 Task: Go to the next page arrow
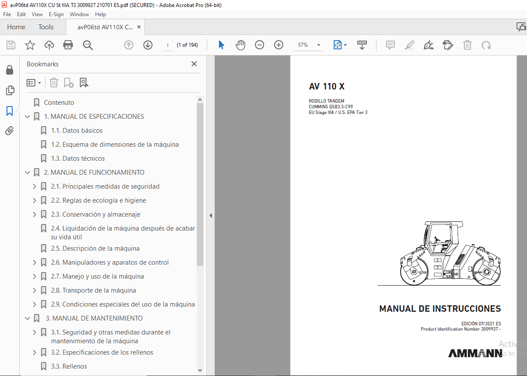click(x=148, y=45)
